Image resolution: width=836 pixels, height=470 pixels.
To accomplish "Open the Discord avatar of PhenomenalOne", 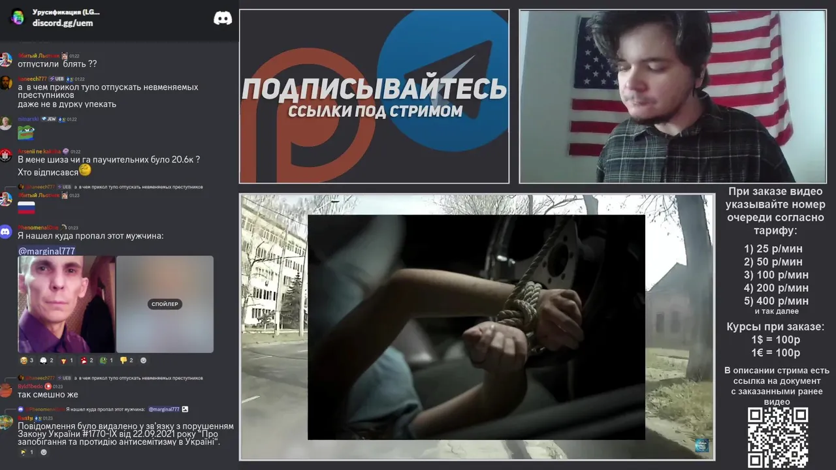I will 6,232.
